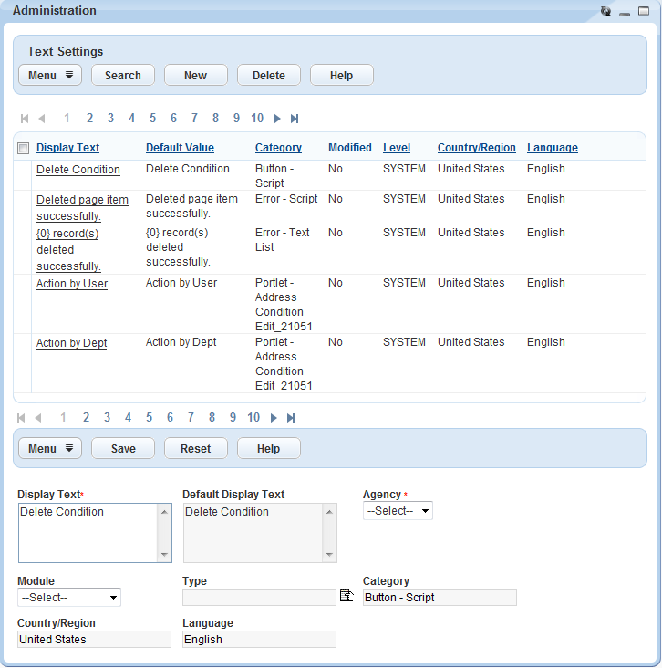
Task: Go to previous page in top pagination
Action: click(x=42, y=119)
